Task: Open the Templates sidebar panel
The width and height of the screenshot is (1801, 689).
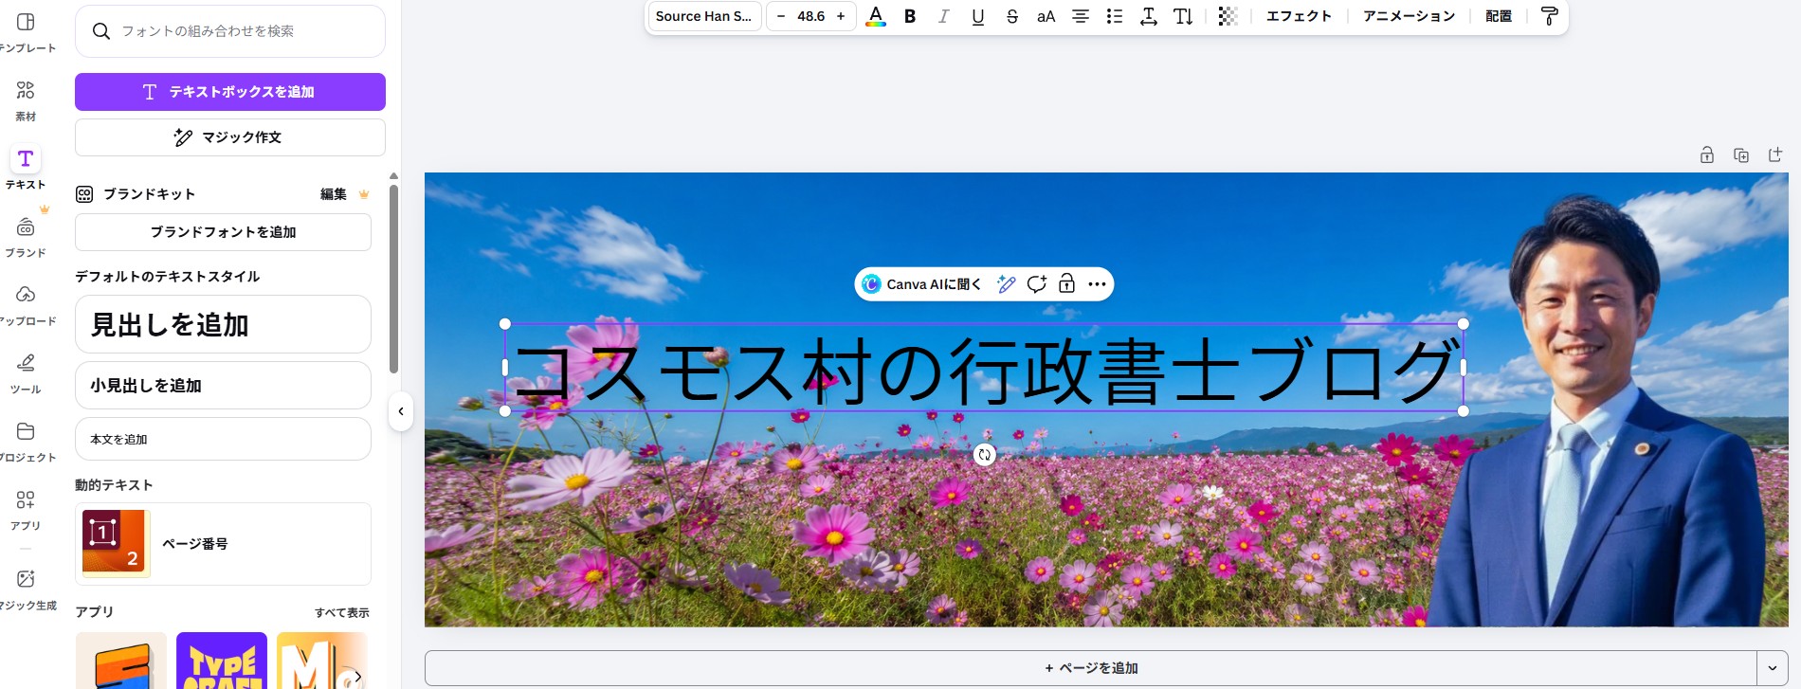Action: (26, 32)
